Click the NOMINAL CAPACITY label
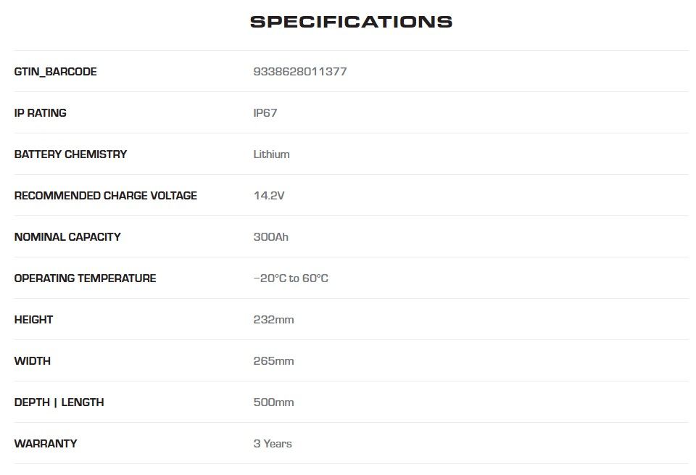Screen dimensions: 696x475 [67, 237]
